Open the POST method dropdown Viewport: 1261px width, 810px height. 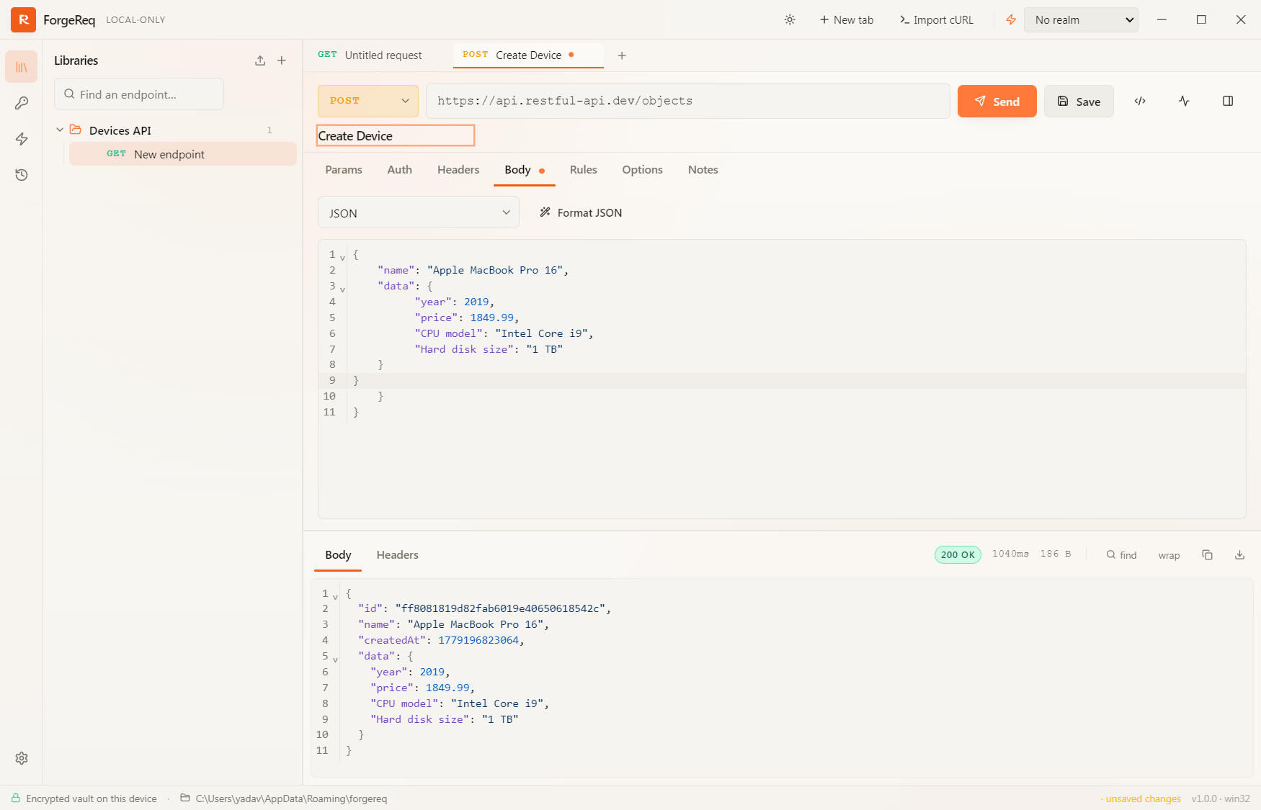(368, 101)
